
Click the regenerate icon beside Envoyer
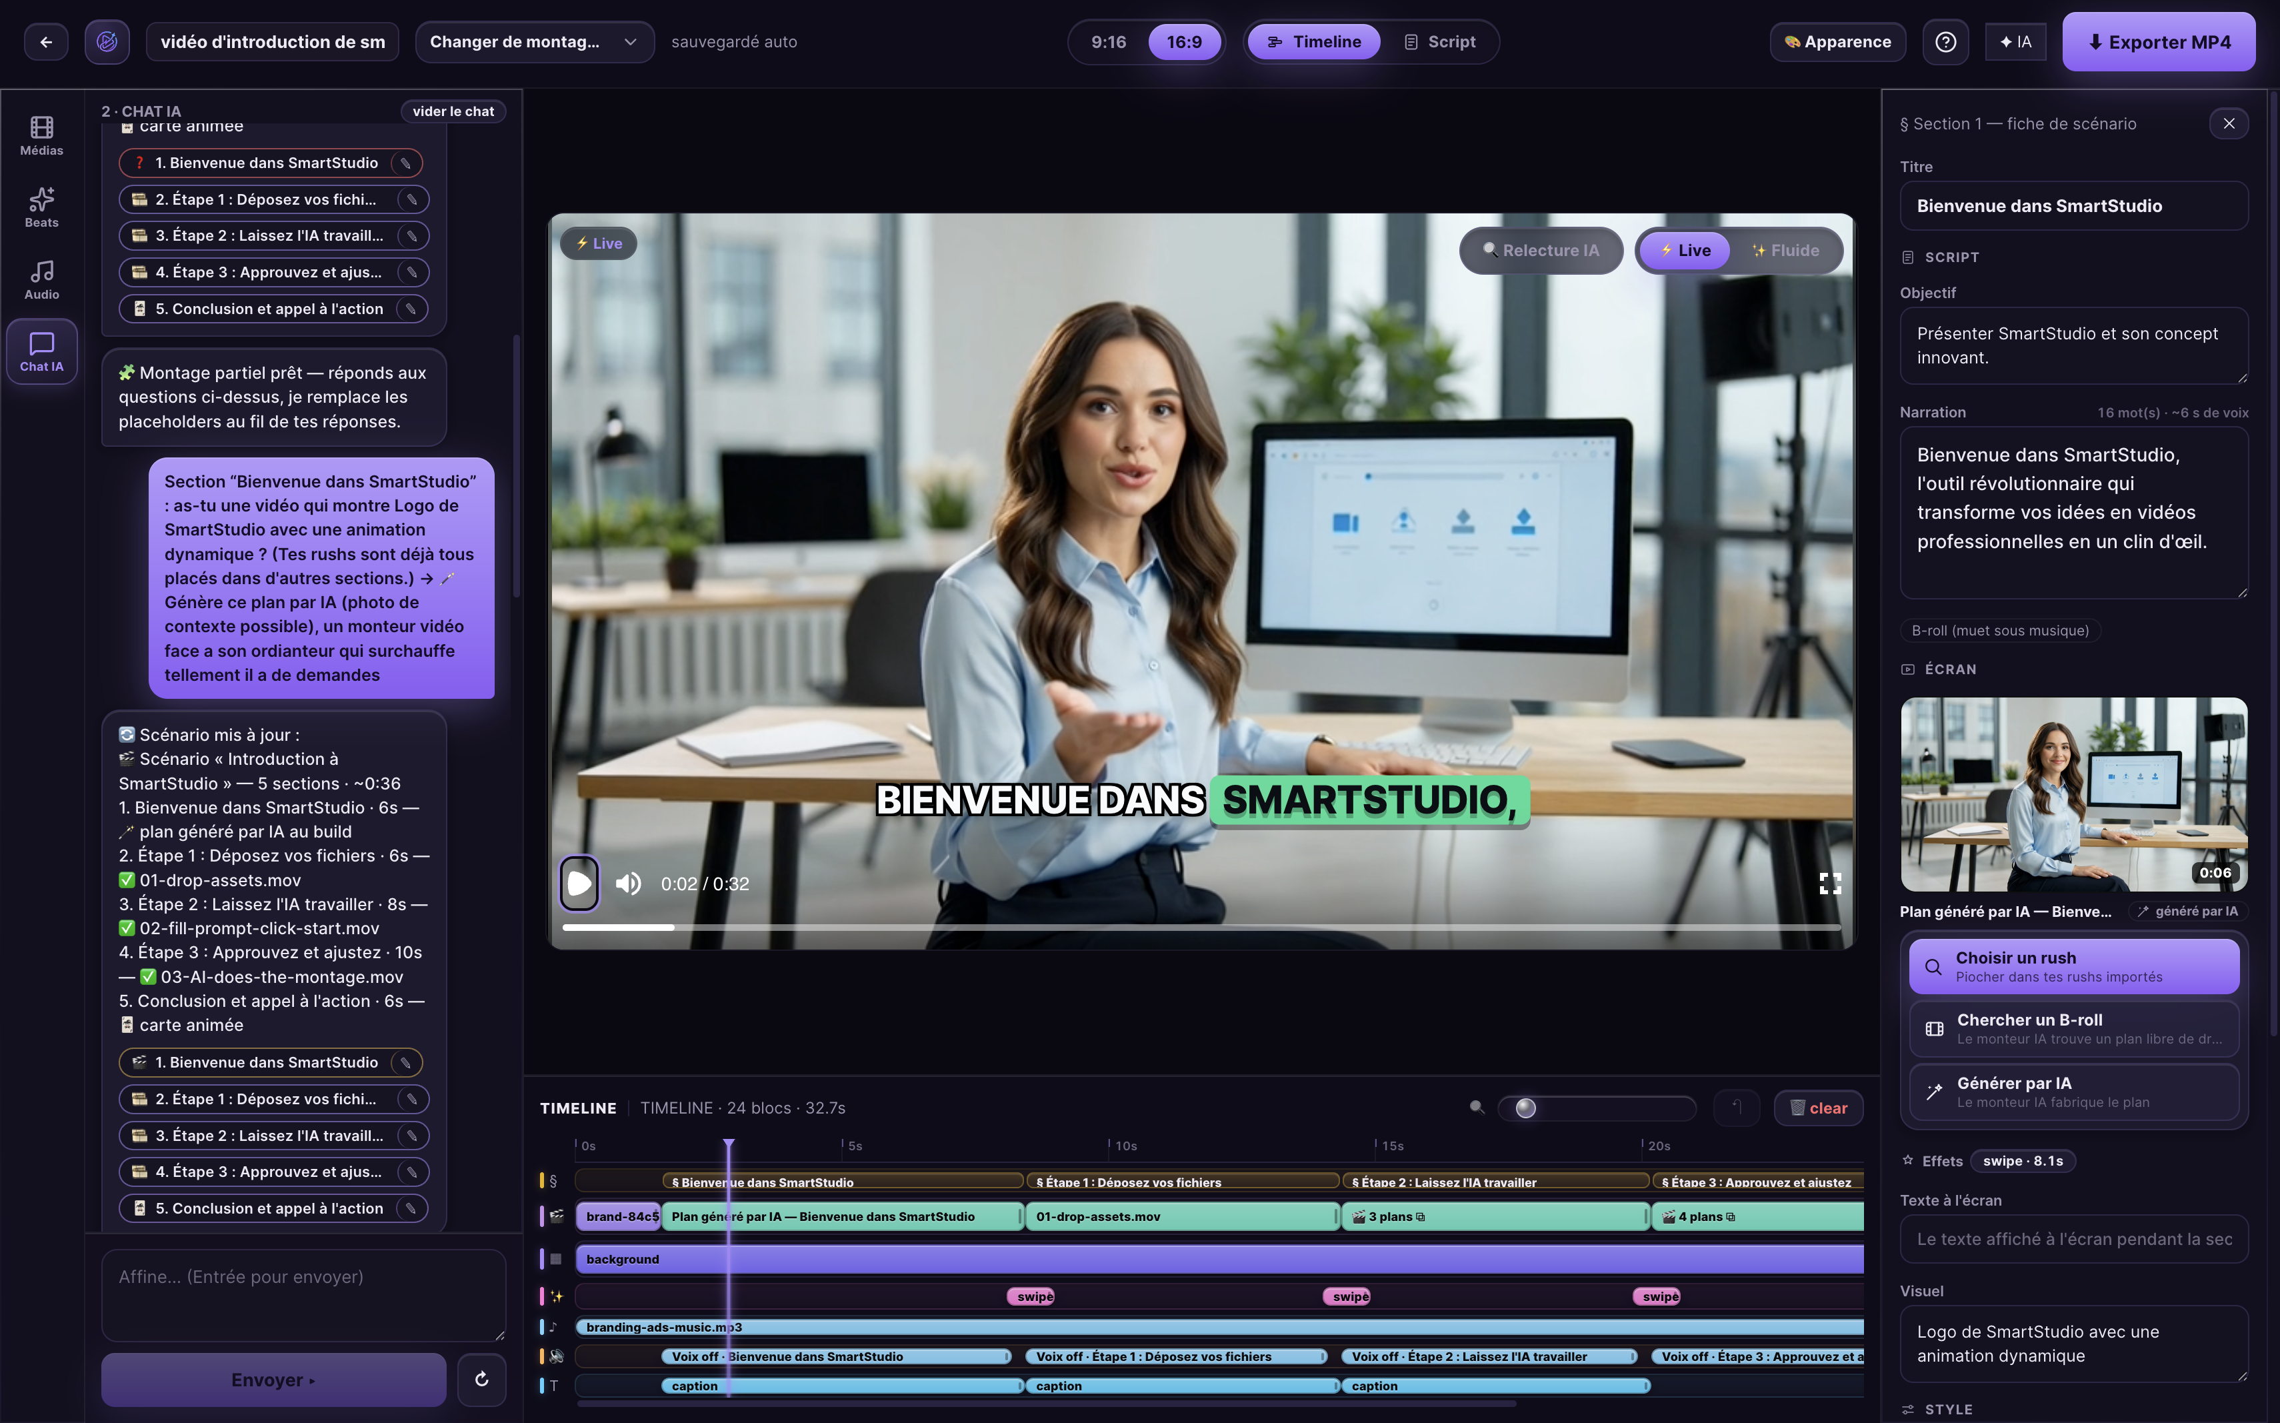click(x=482, y=1379)
